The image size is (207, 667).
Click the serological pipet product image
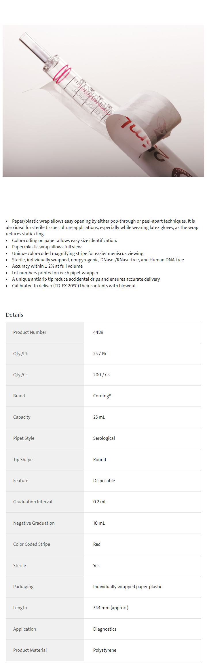point(103,101)
